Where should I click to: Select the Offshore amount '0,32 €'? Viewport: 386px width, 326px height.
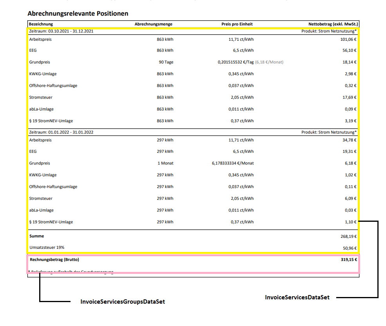351,86
